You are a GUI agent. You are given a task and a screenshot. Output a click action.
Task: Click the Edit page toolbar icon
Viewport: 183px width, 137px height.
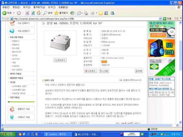92,13
